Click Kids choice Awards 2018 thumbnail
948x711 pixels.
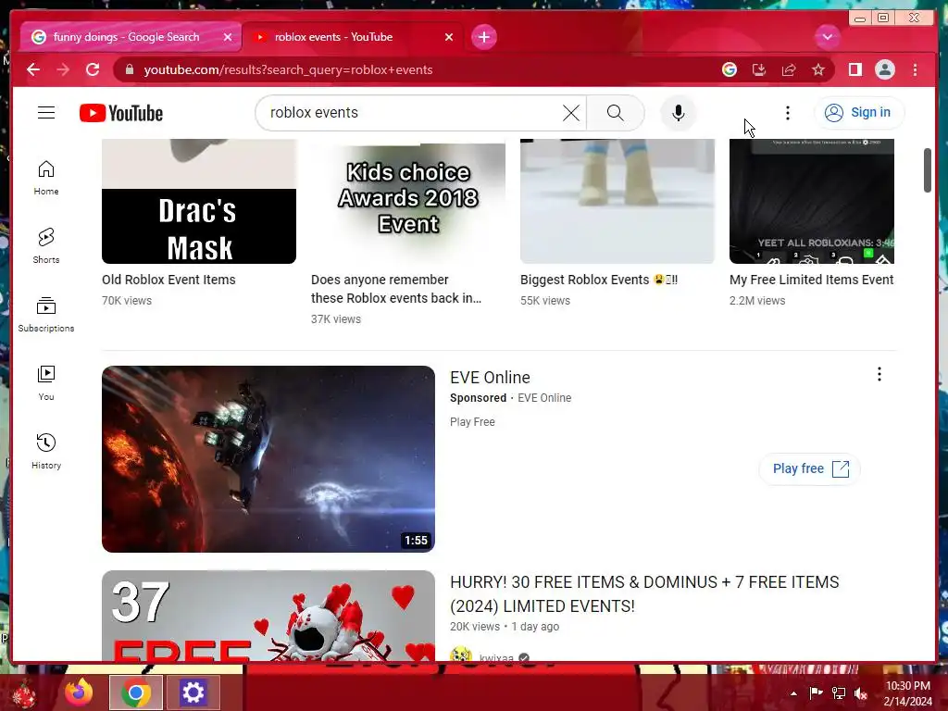tap(408, 201)
